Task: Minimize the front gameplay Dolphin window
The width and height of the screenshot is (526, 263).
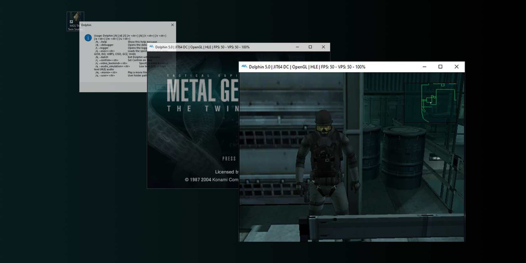Action: pyautogui.click(x=424, y=67)
